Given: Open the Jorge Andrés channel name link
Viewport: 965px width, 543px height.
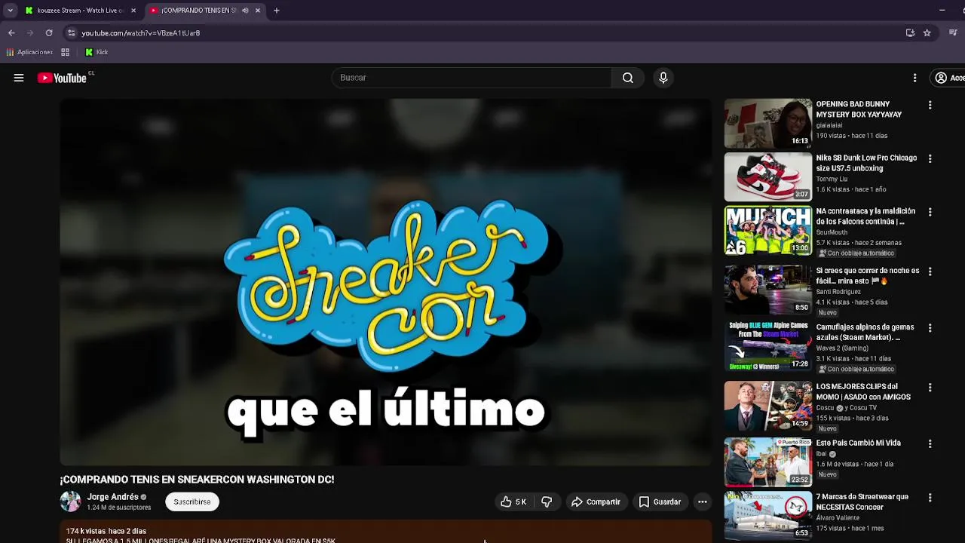Looking at the screenshot, I should click(112, 497).
